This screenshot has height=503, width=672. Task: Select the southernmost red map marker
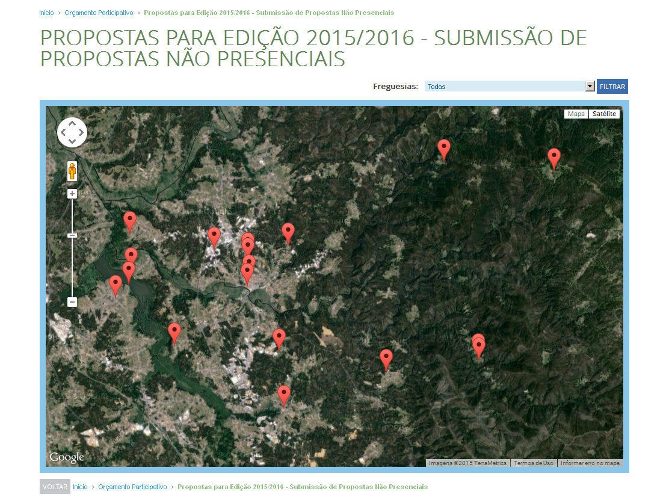[284, 395]
